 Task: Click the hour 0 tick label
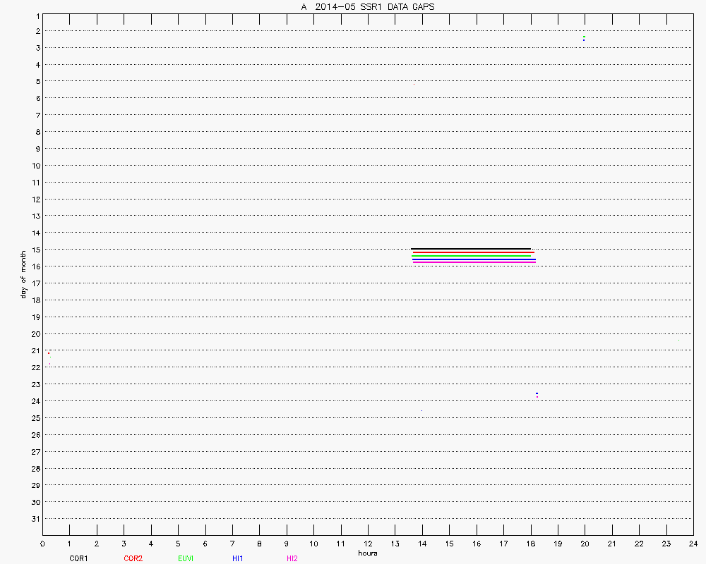(42, 544)
